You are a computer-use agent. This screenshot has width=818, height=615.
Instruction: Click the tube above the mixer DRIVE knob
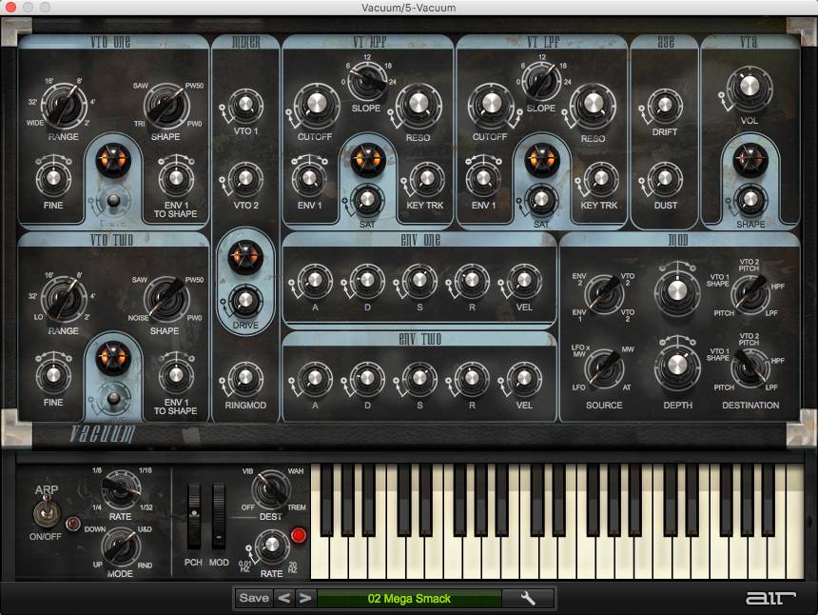click(244, 255)
